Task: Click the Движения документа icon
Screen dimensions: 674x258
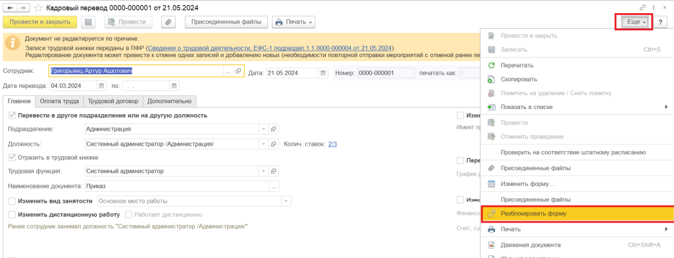Action: tap(491, 245)
